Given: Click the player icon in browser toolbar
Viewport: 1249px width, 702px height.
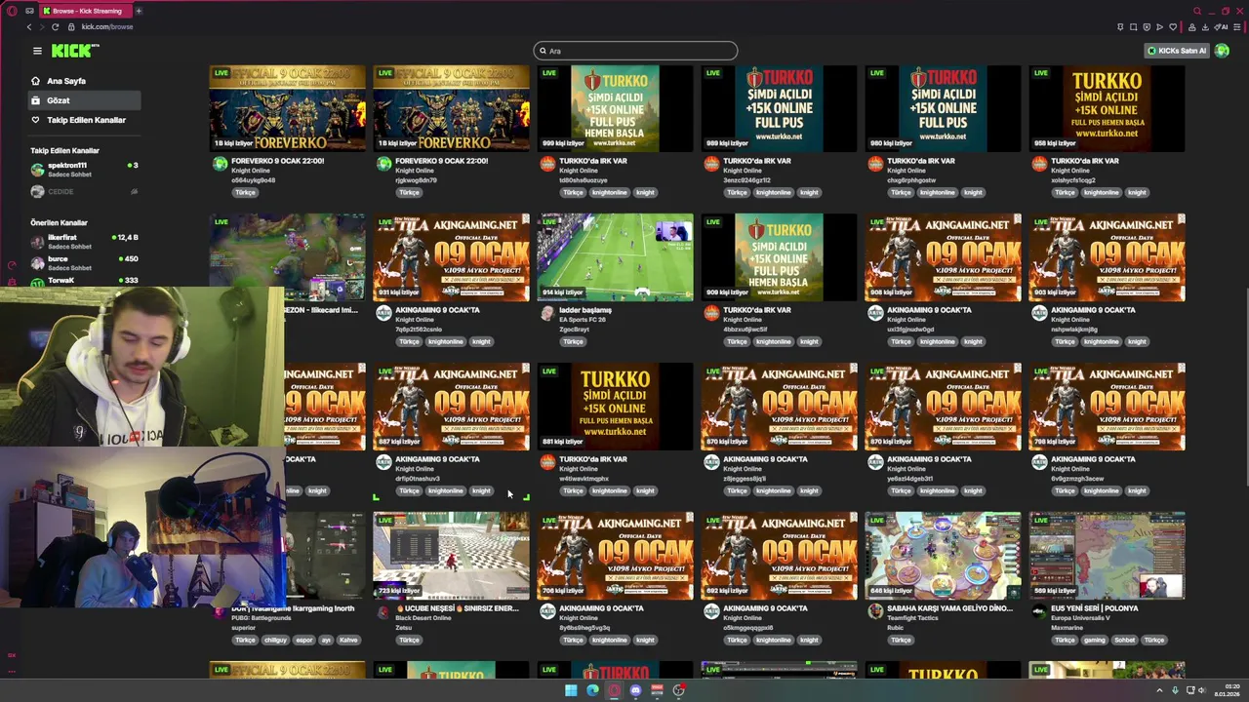Looking at the screenshot, I should click(1159, 27).
